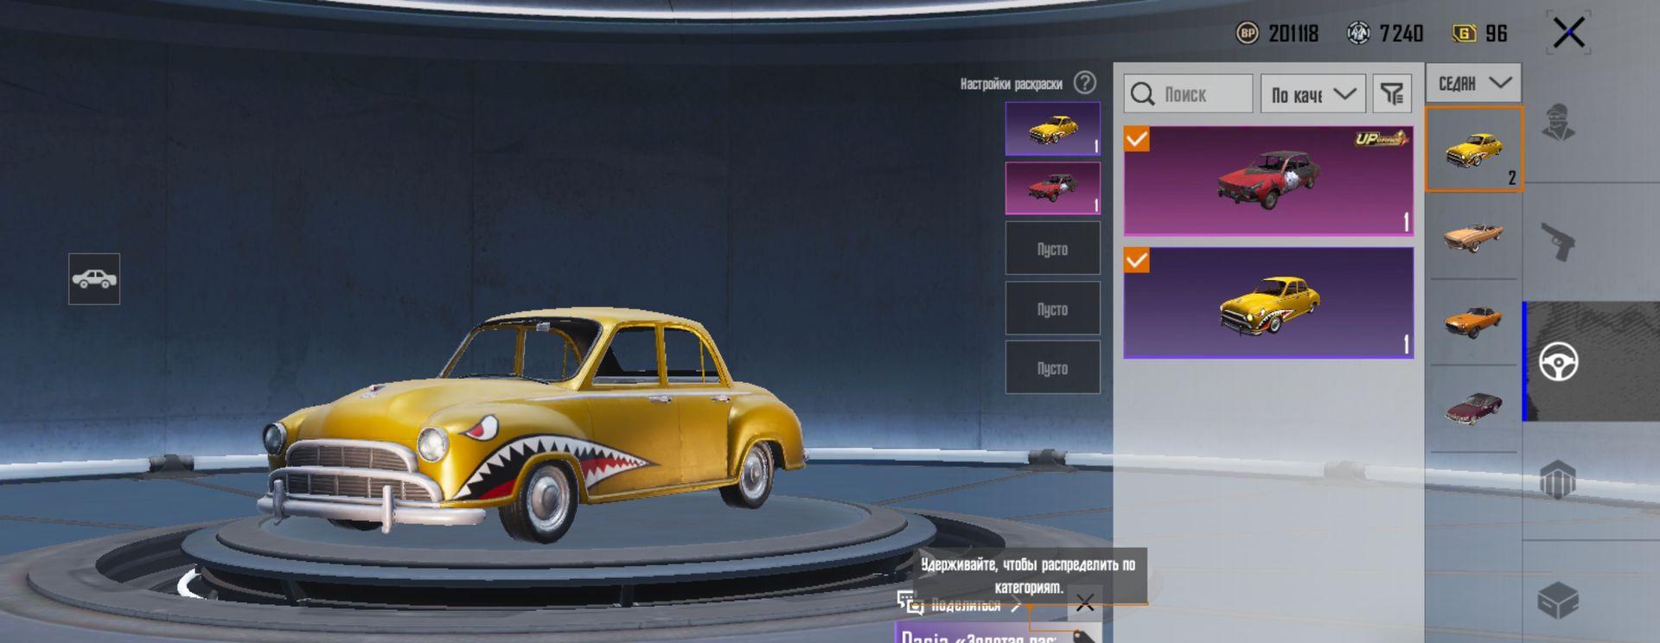Select the yellow car in the first paint slot
The image size is (1660, 643).
(1052, 129)
